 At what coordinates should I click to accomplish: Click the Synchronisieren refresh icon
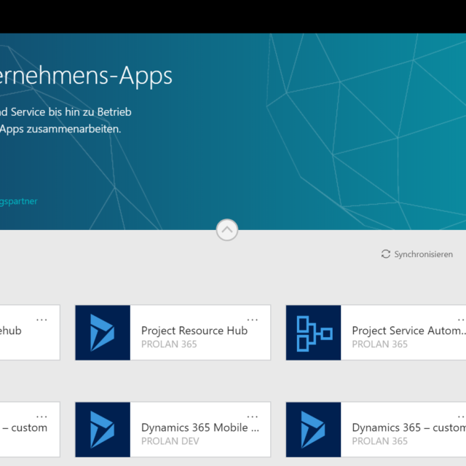pos(385,254)
